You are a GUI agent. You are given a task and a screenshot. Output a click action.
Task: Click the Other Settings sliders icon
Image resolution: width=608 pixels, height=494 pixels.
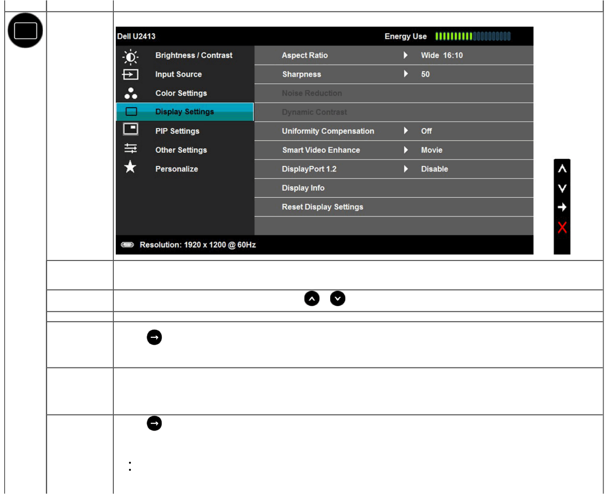[x=130, y=148]
